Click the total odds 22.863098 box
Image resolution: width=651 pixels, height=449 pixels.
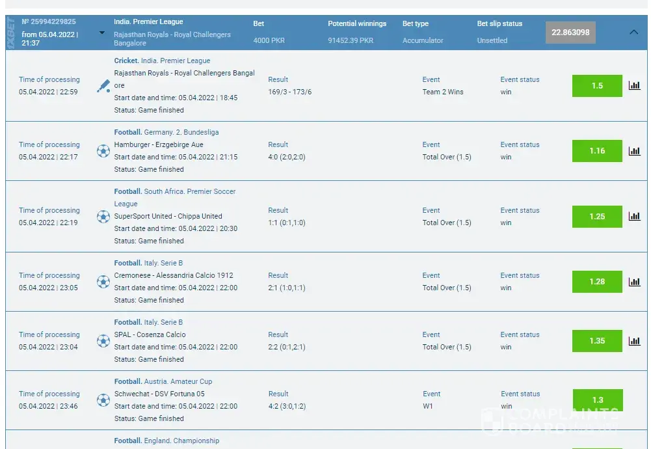[570, 33]
